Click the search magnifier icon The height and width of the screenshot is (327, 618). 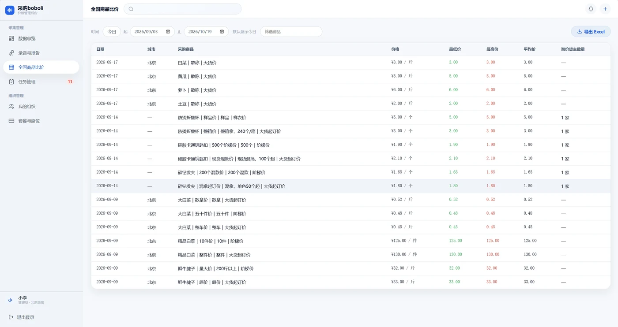pos(131,9)
